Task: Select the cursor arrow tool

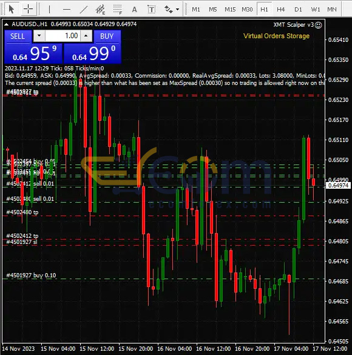Action: (x=11, y=9)
